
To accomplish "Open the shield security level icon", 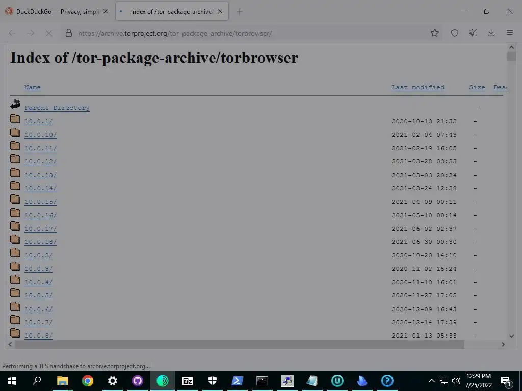I will click(454, 33).
